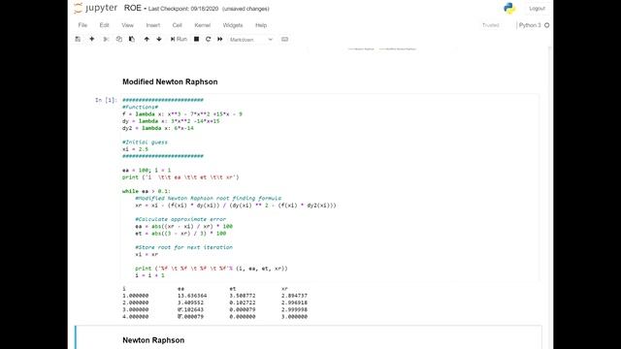Open the View menu
Screen dimensions: 621x349
click(x=127, y=25)
